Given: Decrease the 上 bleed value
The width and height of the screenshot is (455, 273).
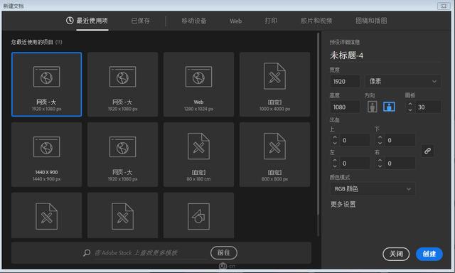Looking at the screenshot, I should click(x=335, y=143).
